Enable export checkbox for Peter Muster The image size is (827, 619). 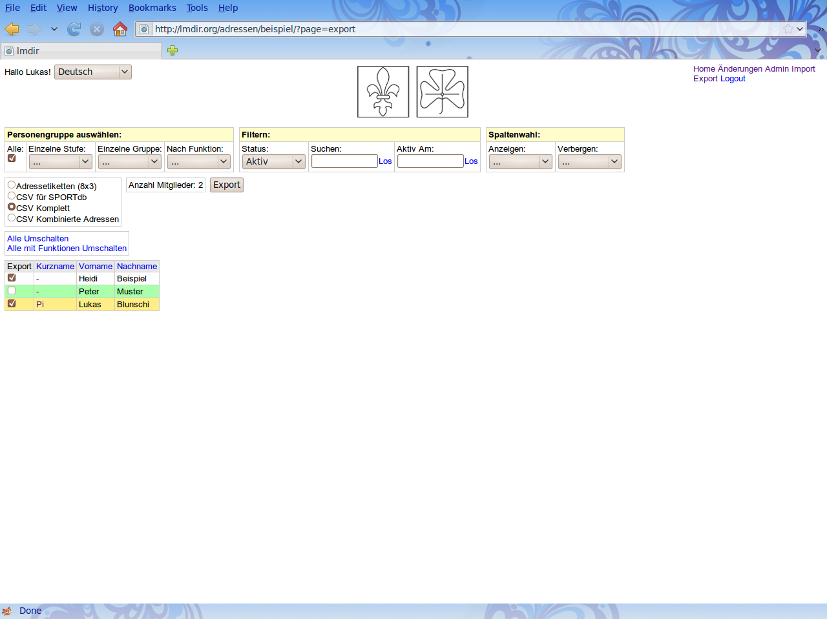[x=12, y=290]
